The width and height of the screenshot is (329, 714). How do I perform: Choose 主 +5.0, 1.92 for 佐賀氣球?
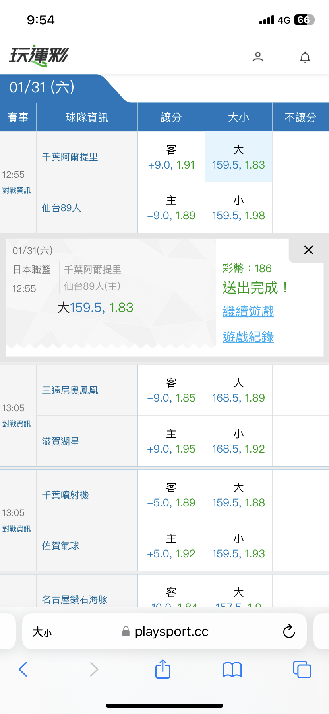[x=171, y=546]
